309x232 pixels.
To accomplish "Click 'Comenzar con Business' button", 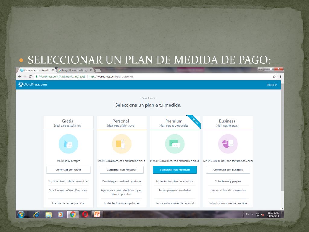I will 228,170.
